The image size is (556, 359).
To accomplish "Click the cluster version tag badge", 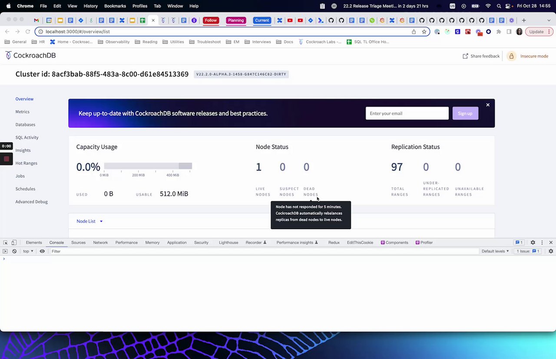I will (x=241, y=74).
